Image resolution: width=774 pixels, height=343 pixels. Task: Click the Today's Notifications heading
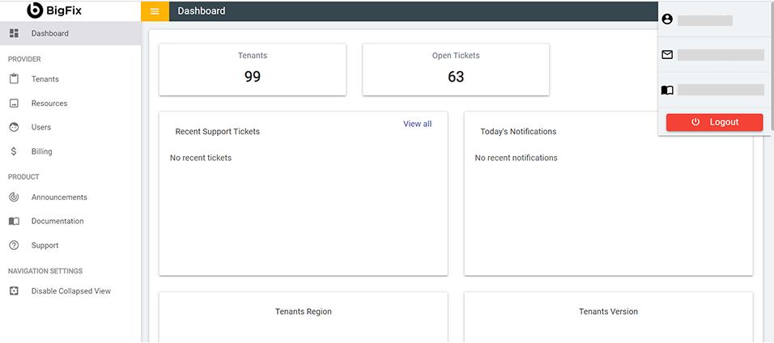[518, 132]
